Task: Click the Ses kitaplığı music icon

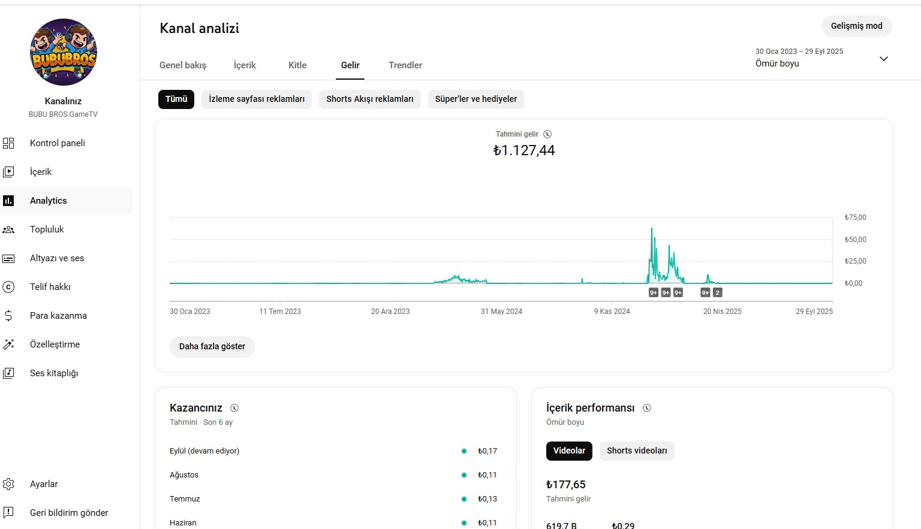Action: tap(8, 373)
